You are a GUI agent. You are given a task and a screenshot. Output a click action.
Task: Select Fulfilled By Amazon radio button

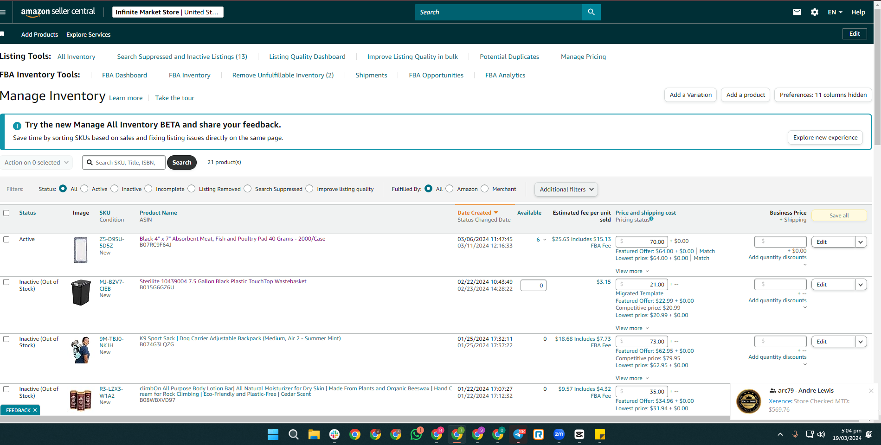(x=450, y=189)
